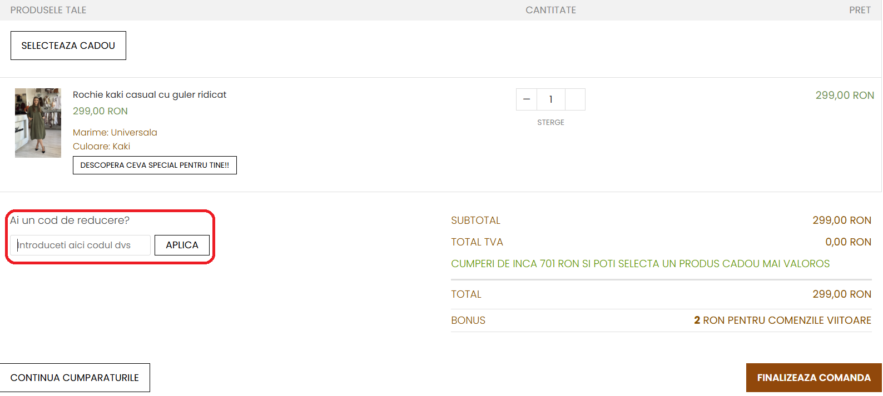Focus the discount code input field

pos(81,245)
